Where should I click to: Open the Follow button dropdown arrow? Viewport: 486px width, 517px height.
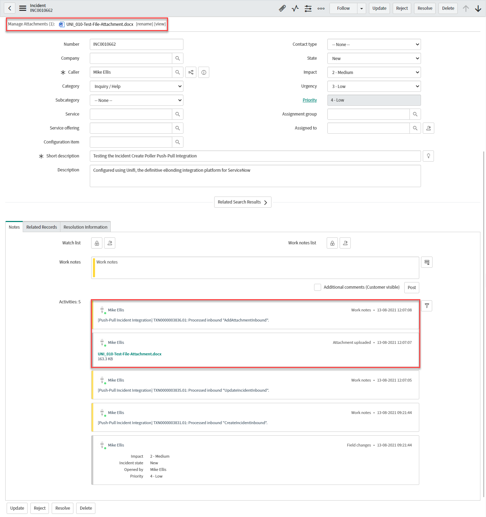coord(362,8)
